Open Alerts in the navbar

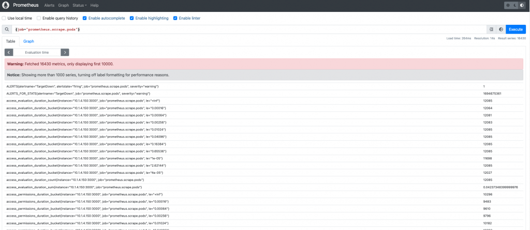49,5
